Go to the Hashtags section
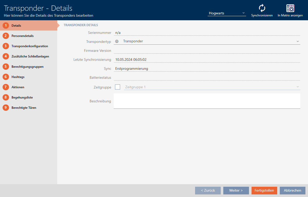Screen dimensions: 308x197 point(18,77)
